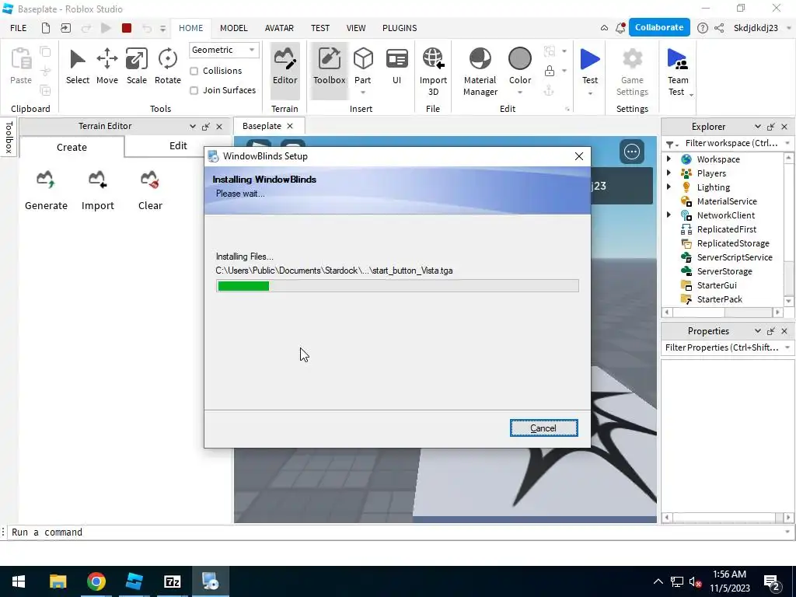
Task: Switch to the Edit tab in Terrain Editor
Action: click(178, 145)
